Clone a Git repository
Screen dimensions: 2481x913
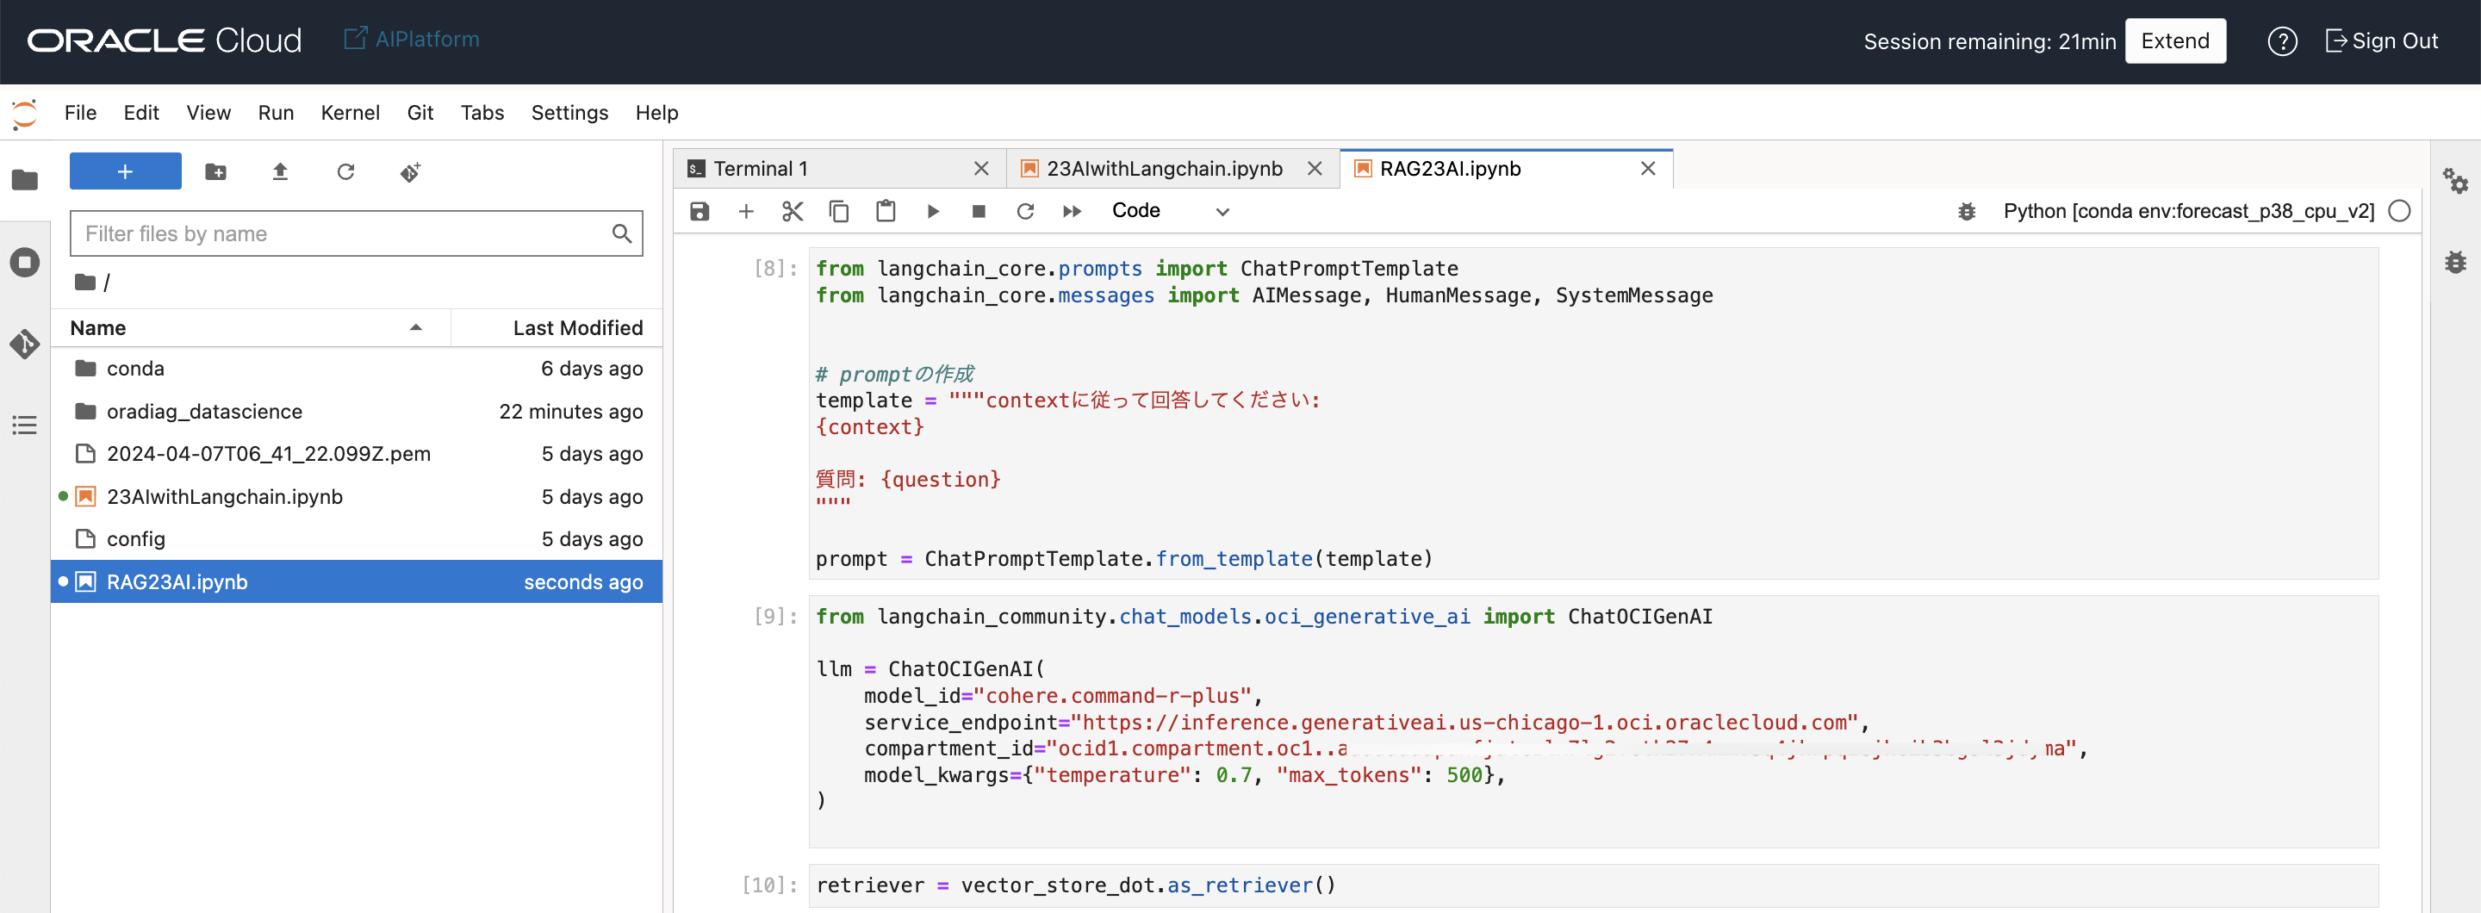tap(410, 171)
